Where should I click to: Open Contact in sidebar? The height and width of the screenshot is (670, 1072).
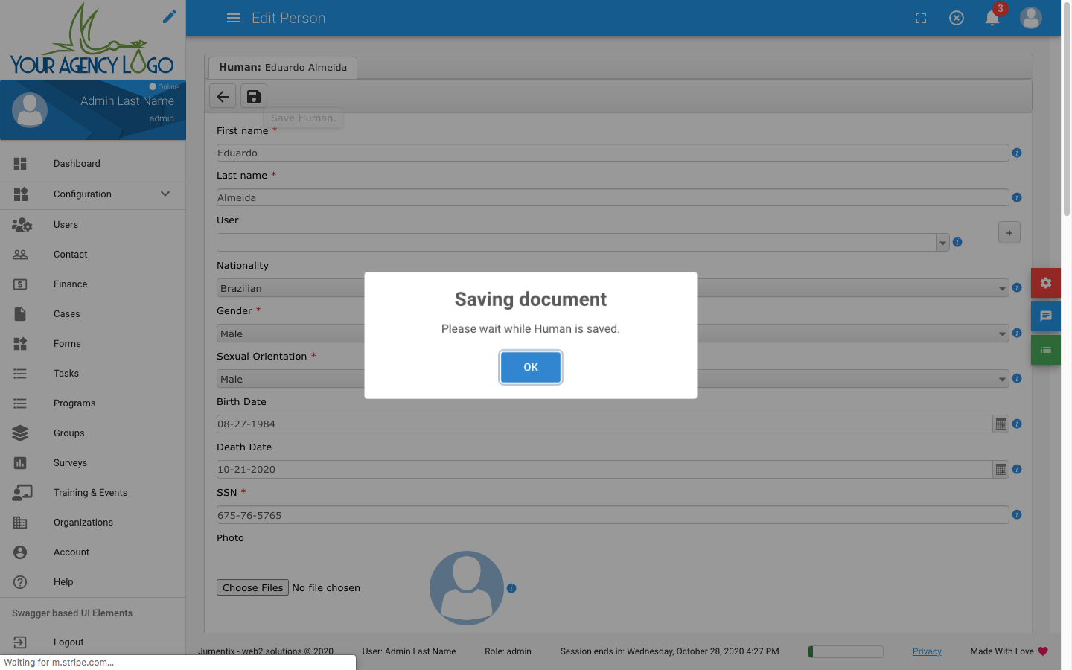93,255
